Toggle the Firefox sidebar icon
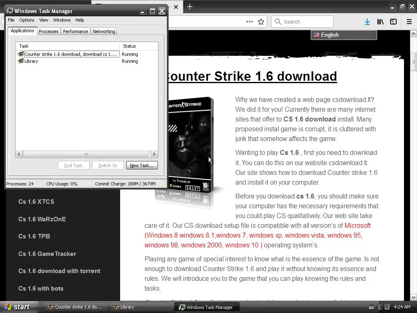The width and height of the screenshot is (417, 313). point(393,22)
